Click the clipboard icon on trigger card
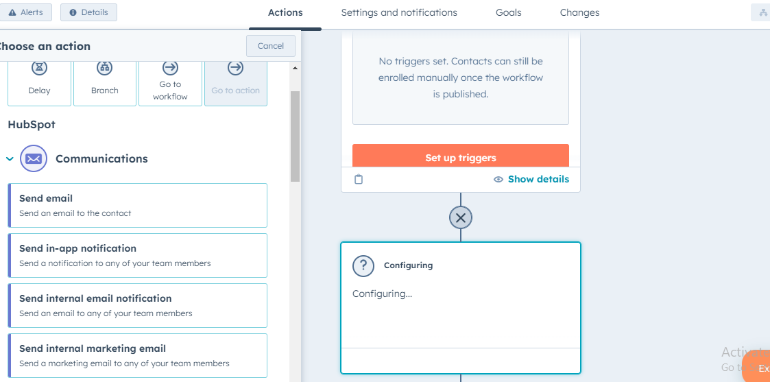Screen dimensions: 770x382 (x=359, y=179)
